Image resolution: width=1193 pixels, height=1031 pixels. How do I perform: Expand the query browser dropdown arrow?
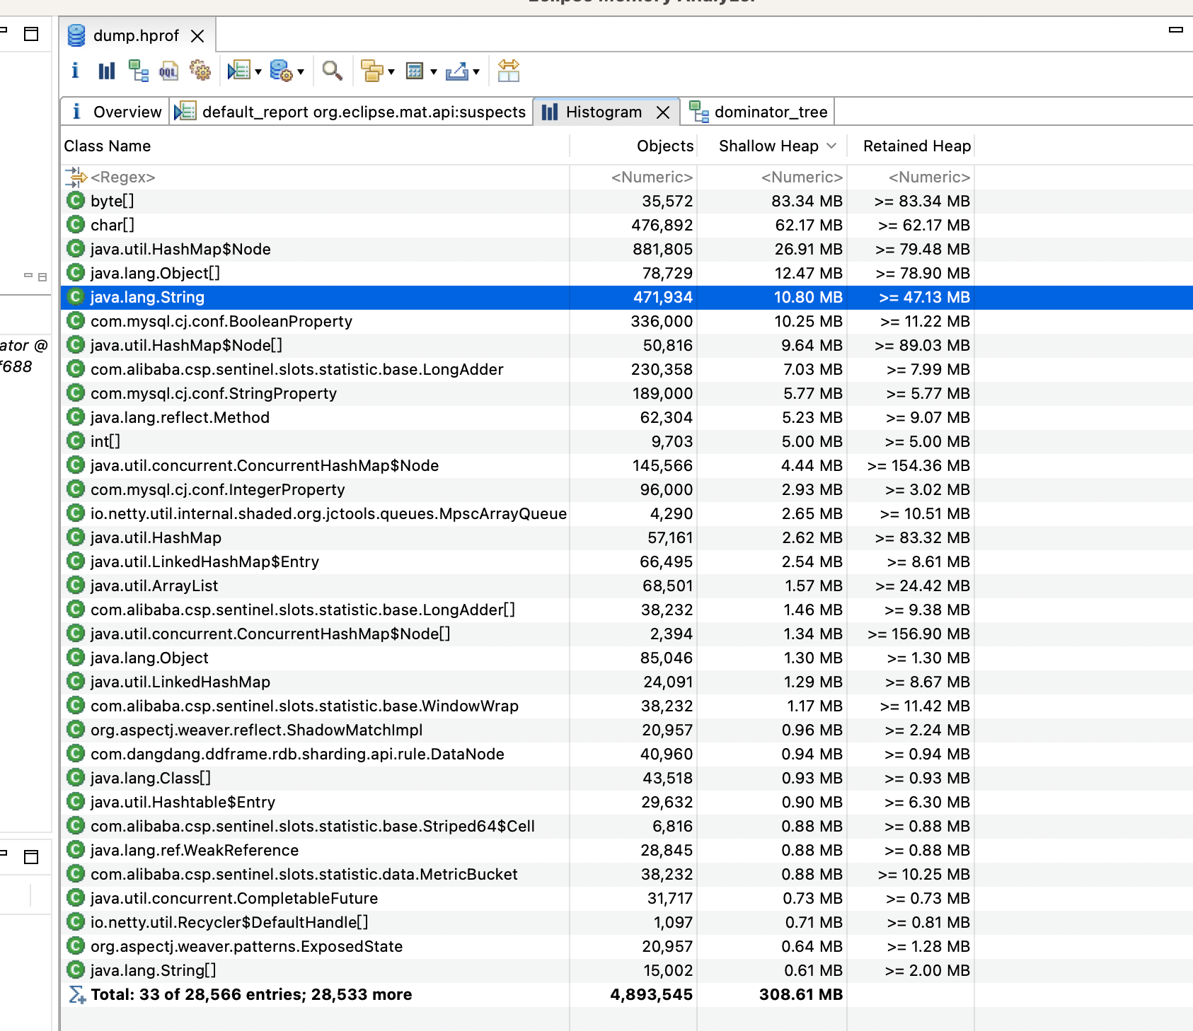(301, 72)
